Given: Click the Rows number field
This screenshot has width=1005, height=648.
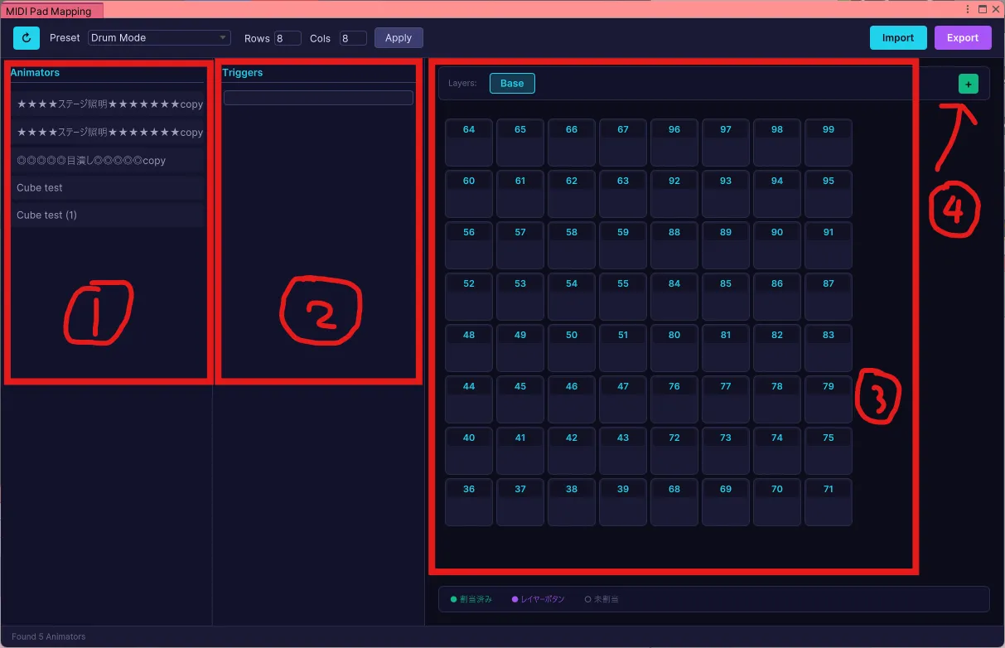Looking at the screenshot, I should (287, 38).
